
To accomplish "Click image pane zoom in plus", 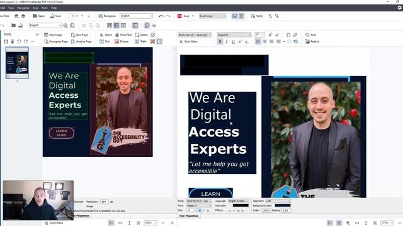I will pyautogui.click(x=172, y=223).
